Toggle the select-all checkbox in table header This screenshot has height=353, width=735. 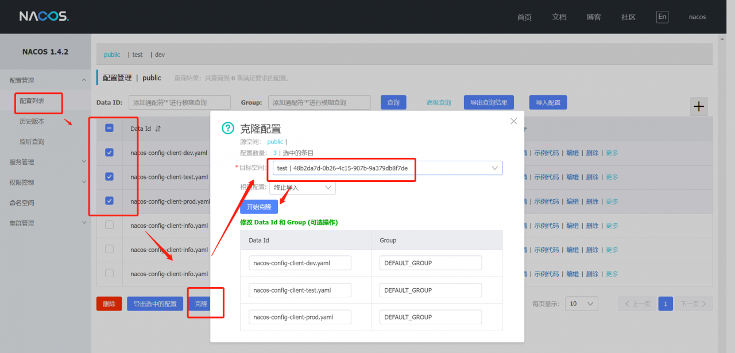[109, 128]
